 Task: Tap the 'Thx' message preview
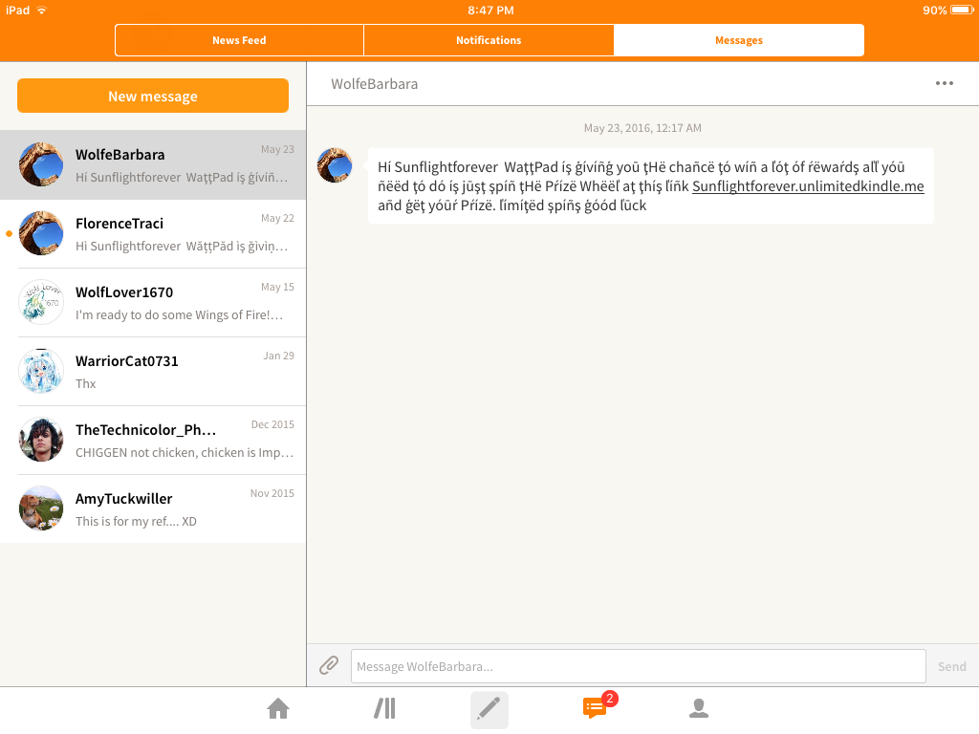point(85,383)
